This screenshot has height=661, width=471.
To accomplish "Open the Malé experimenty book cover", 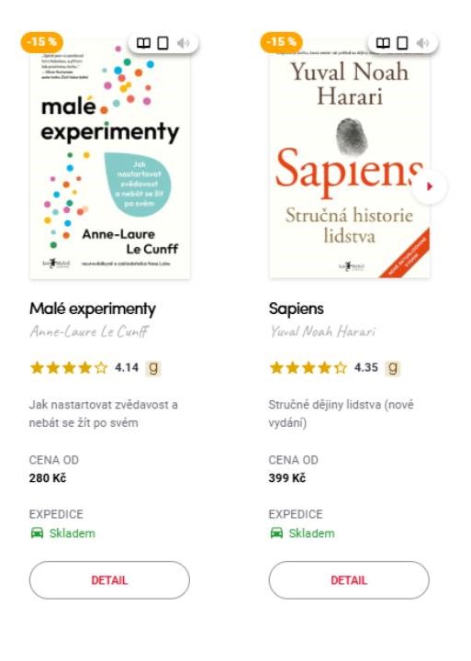I will (110, 160).
